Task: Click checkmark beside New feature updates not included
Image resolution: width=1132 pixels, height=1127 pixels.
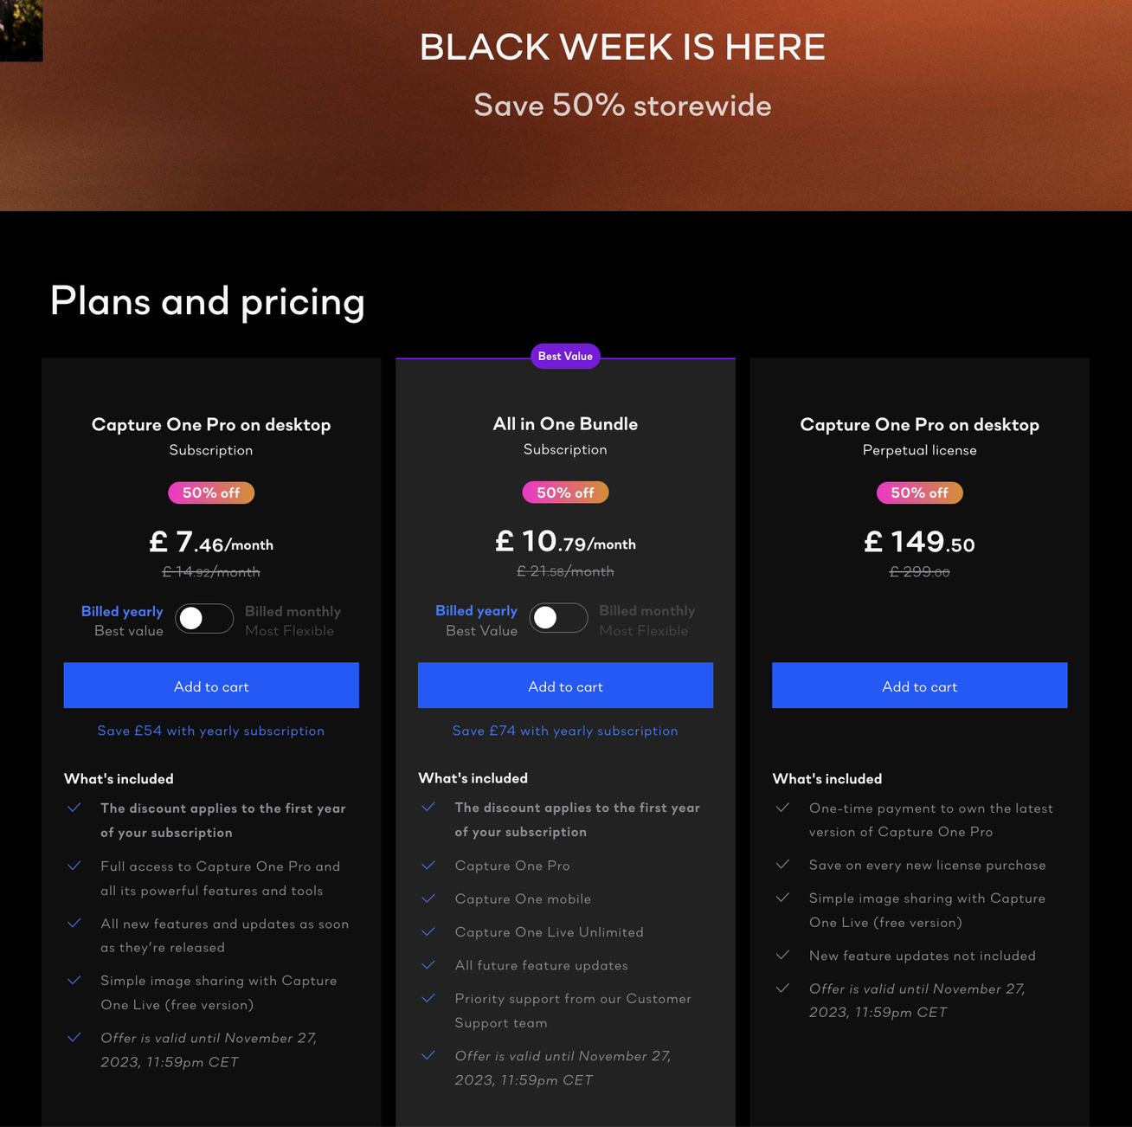Action: coord(782,955)
